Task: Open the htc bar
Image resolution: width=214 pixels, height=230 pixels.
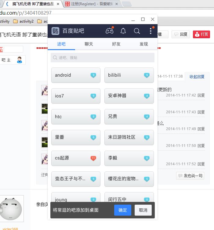Action: (76, 117)
